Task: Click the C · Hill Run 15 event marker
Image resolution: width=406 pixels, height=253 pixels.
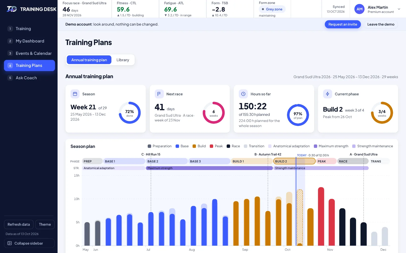Action: click(x=151, y=154)
